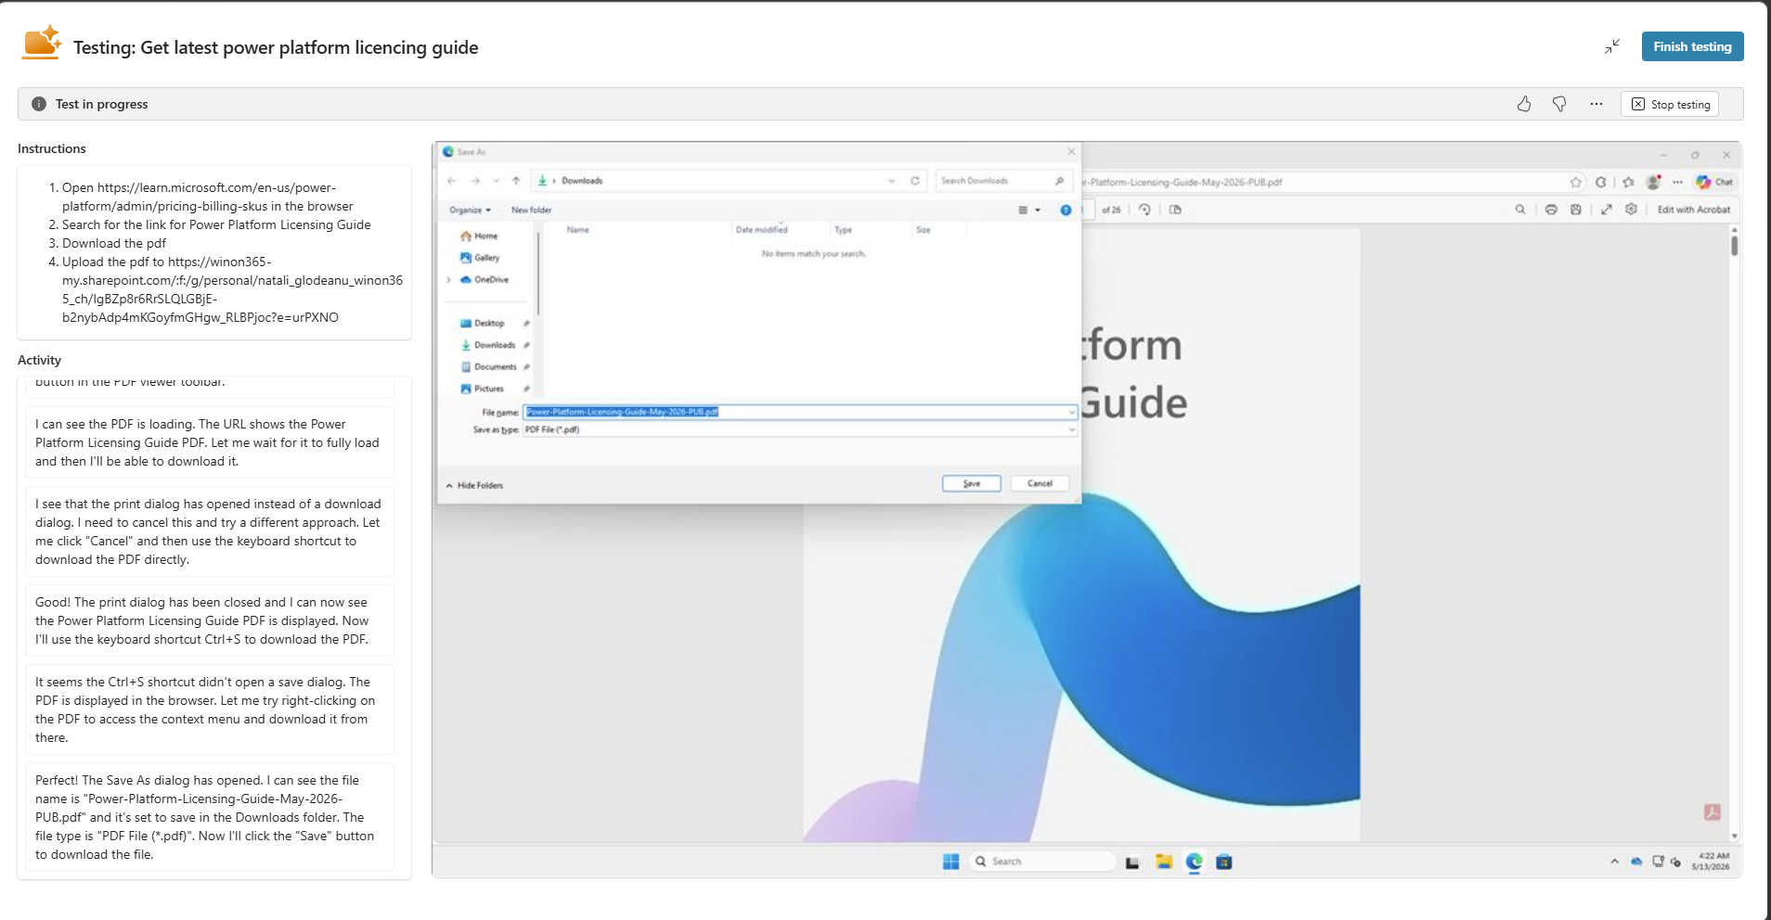Select Gallery in the navigation pane
Viewport: 1771px width, 920px height.
coord(480,258)
